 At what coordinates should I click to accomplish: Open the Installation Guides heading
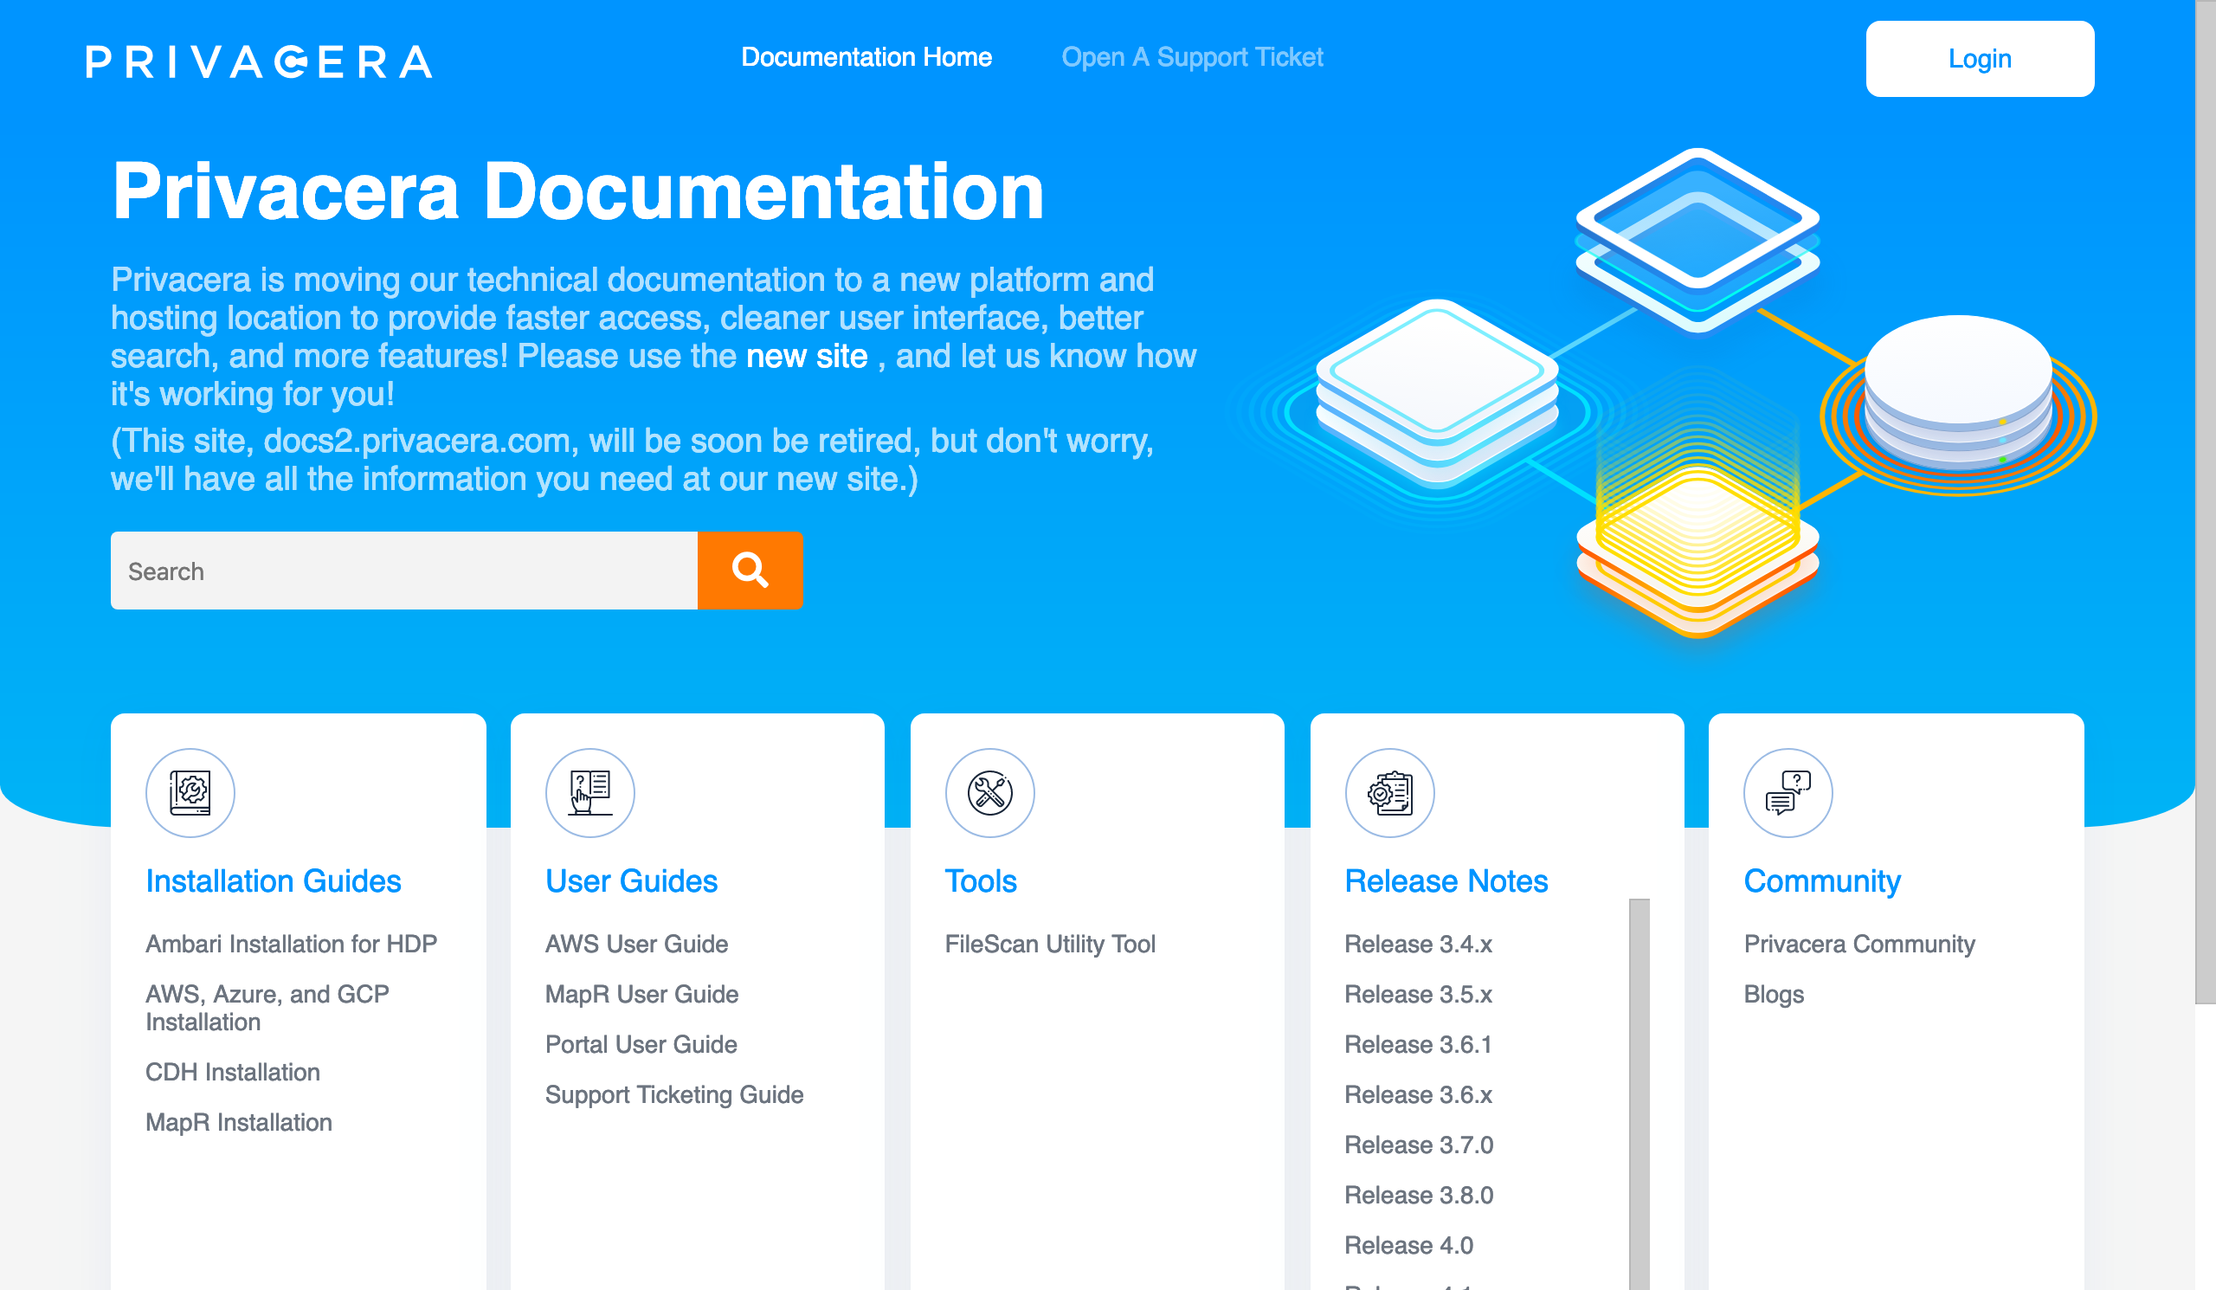point(274,881)
